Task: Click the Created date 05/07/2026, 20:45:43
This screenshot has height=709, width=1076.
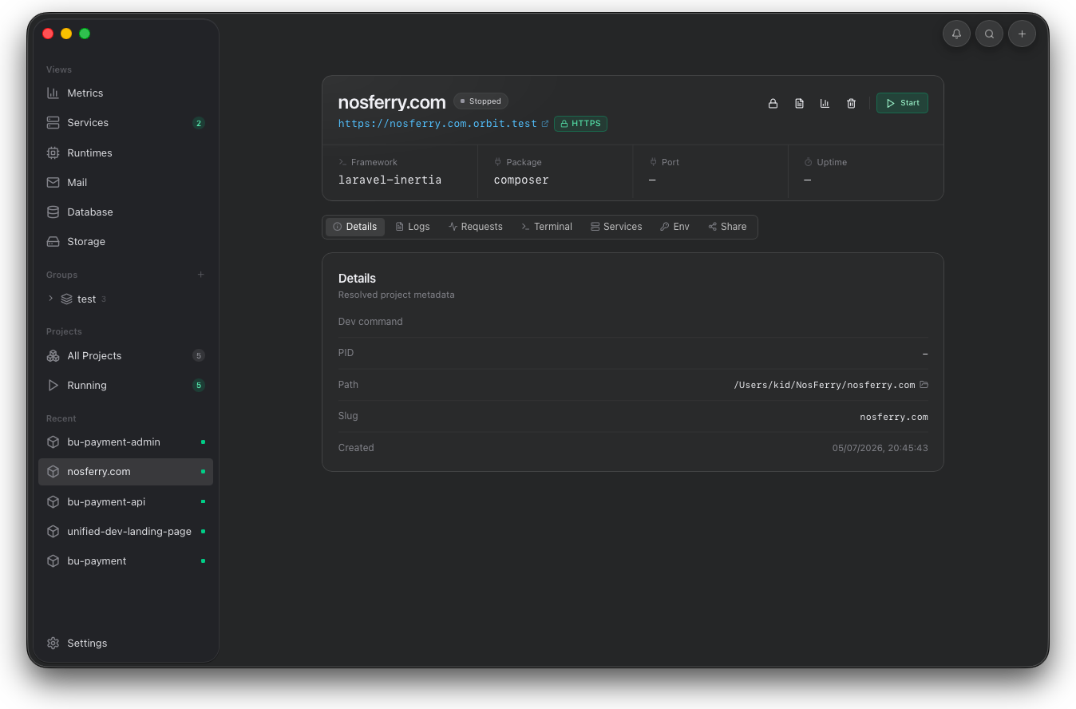Action: pos(880,448)
